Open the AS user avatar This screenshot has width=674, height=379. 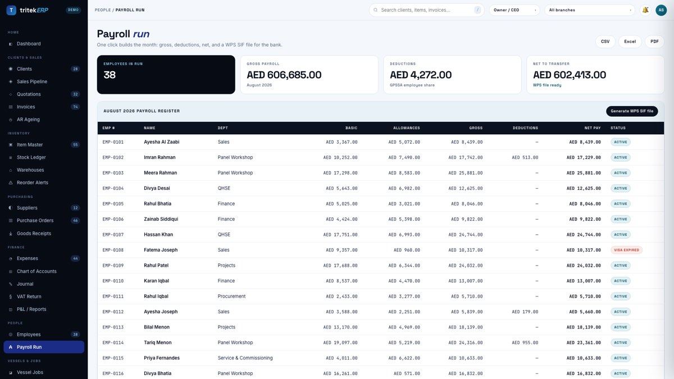pos(661,10)
